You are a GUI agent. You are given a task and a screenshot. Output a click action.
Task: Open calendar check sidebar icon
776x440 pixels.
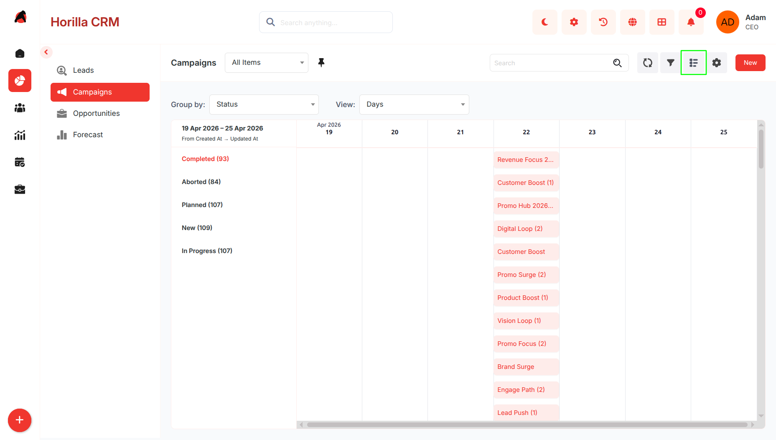tap(20, 162)
